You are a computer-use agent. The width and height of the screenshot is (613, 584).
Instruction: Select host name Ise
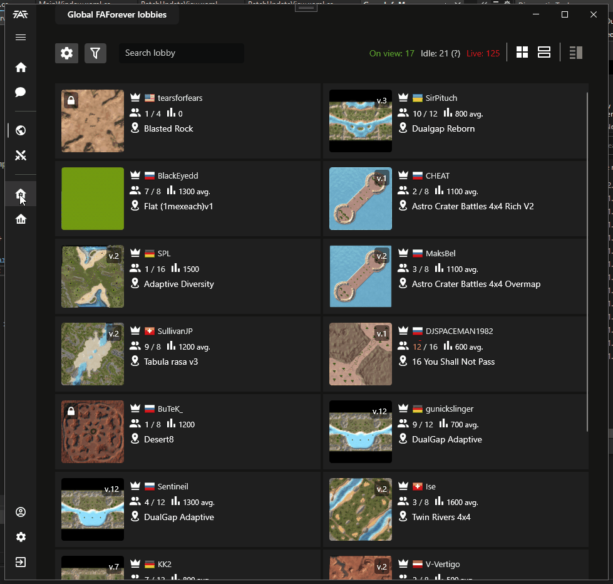[x=430, y=486]
